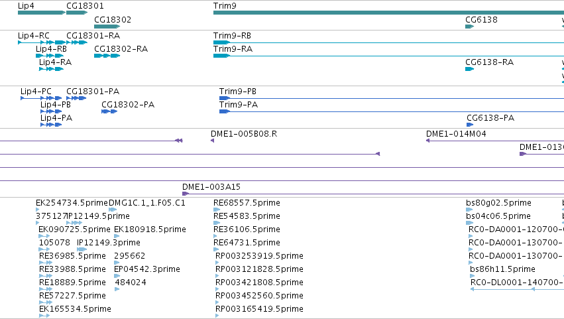Click the DMG1C.1_1.F05.C1 EST label

[x=146, y=203]
